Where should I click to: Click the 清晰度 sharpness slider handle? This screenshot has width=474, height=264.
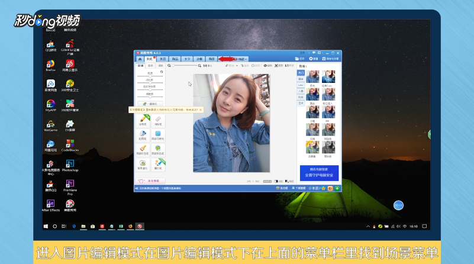150,96
